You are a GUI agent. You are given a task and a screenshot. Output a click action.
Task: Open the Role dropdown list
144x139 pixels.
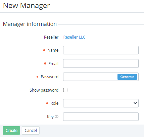pyautogui.click(x=101, y=103)
